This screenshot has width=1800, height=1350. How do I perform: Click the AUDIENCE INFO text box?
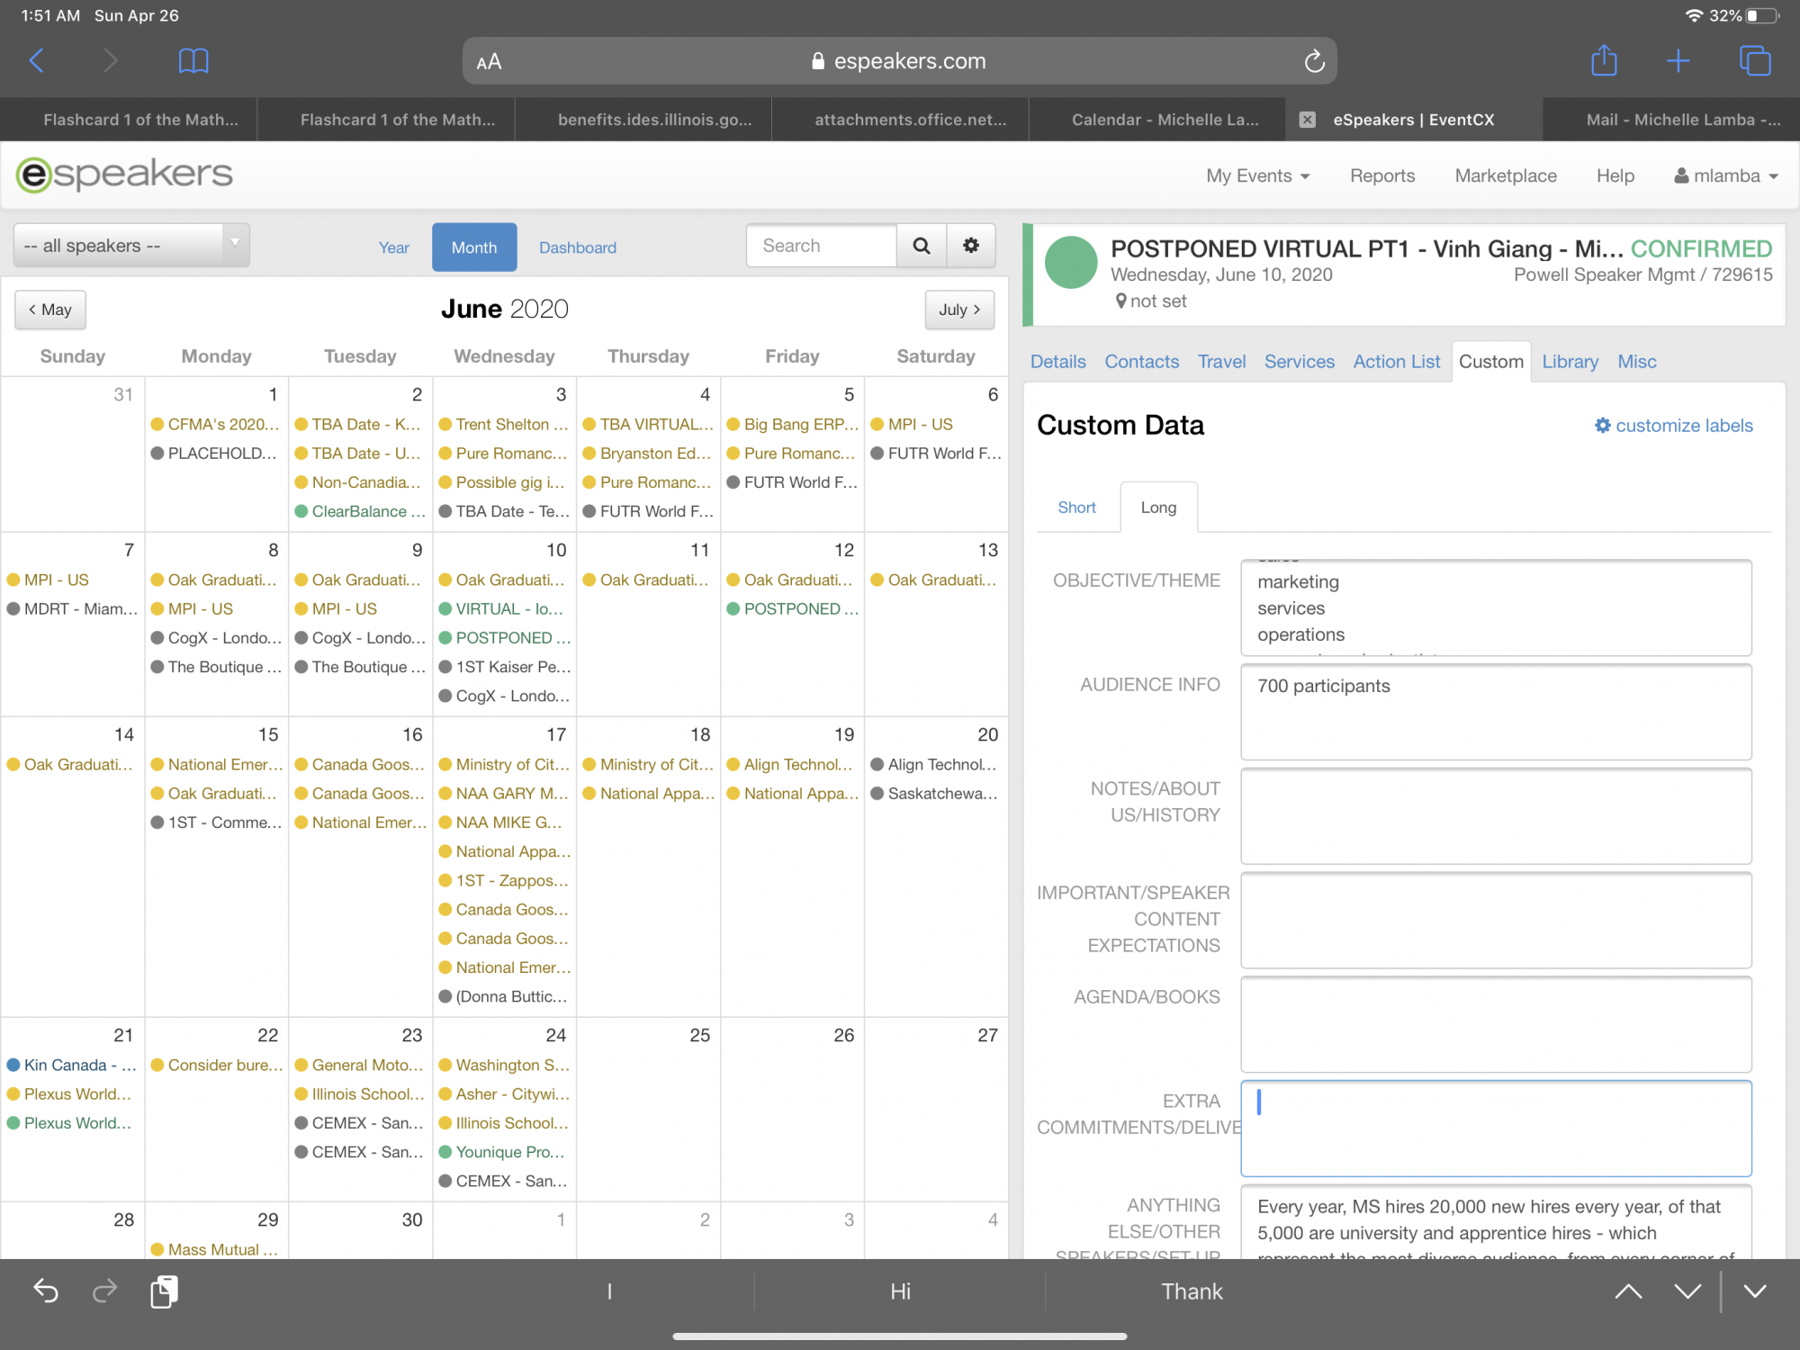[x=1496, y=712]
